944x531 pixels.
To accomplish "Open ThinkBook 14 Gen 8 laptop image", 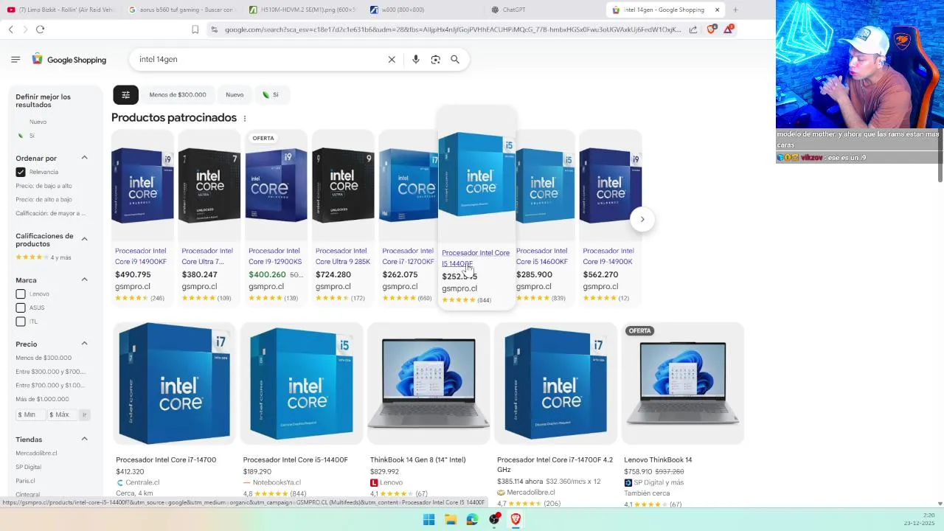I will click(x=428, y=383).
